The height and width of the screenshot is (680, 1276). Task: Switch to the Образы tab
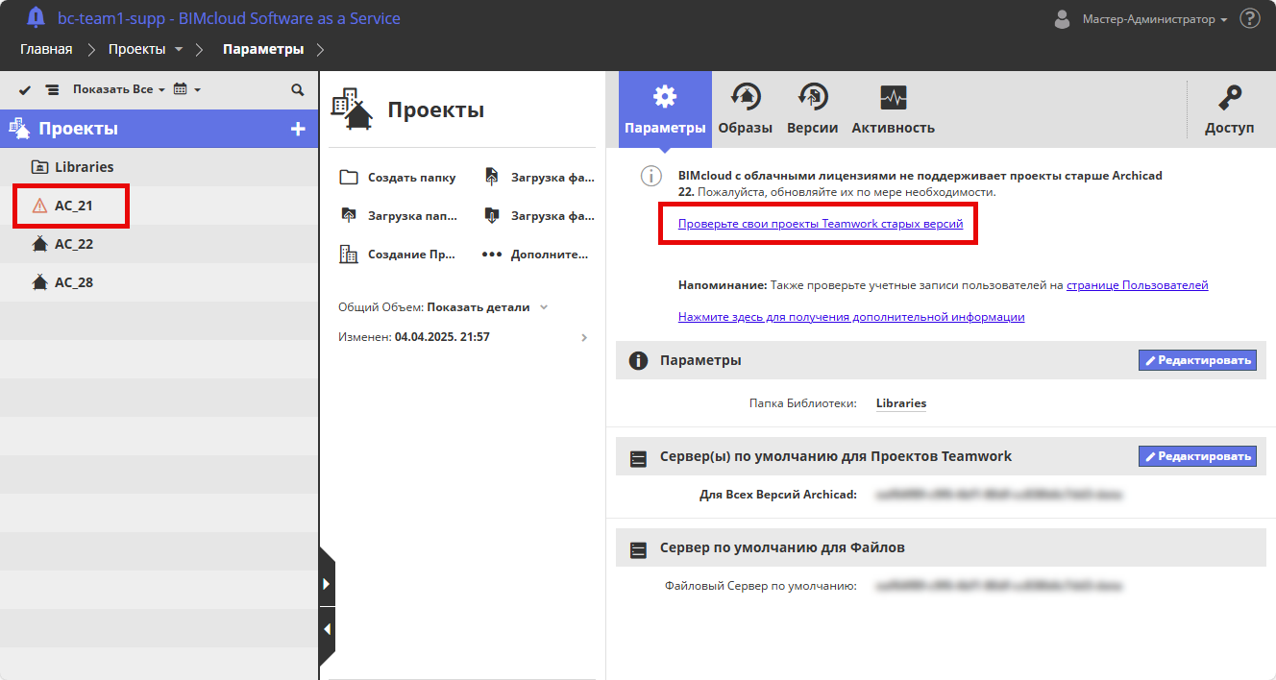[x=746, y=109]
